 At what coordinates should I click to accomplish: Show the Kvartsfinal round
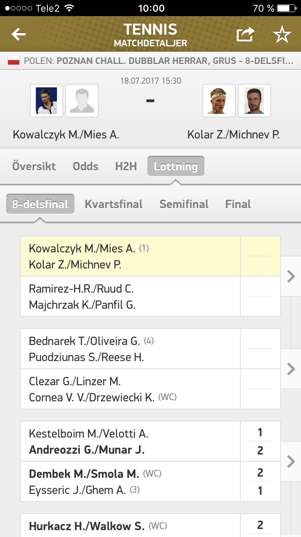(114, 204)
